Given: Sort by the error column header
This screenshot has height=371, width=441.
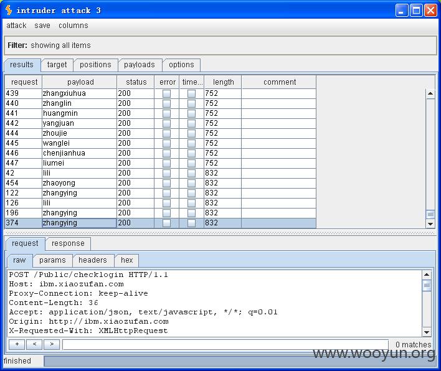Looking at the screenshot, I should click(x=167, y=82).
